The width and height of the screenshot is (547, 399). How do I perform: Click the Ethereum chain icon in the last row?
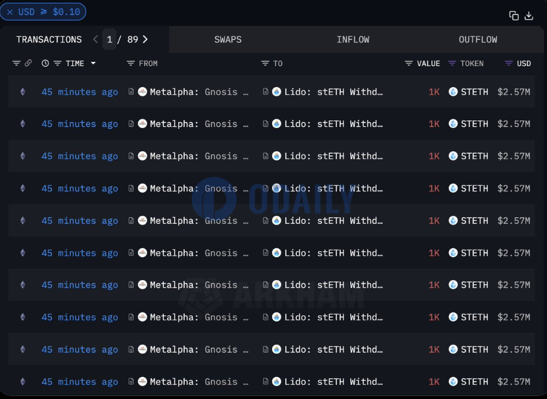tap(23, 382)
